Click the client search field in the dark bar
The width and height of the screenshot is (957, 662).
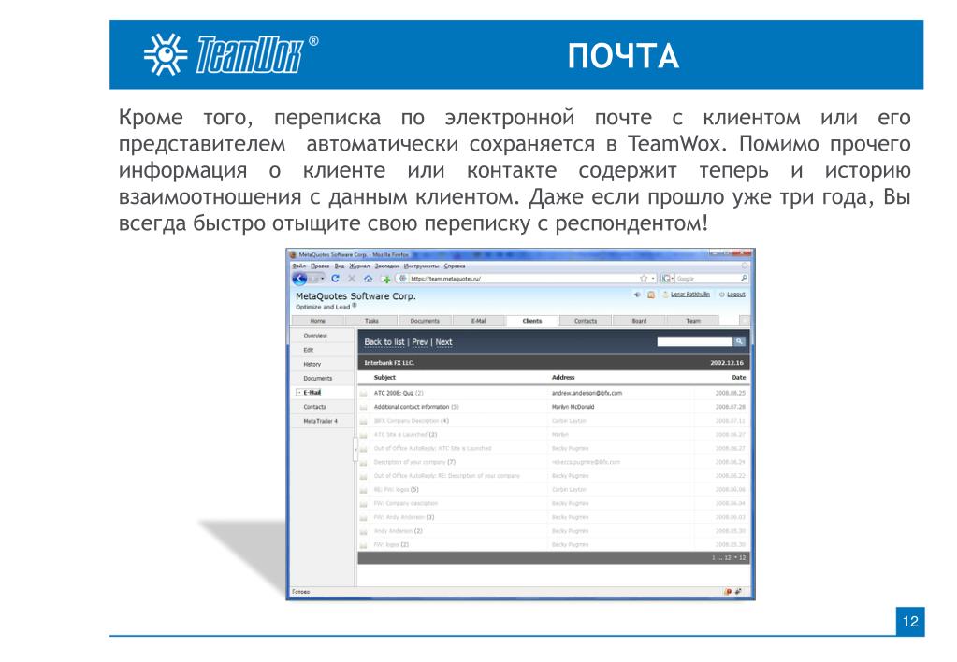(x=694, y=341)
